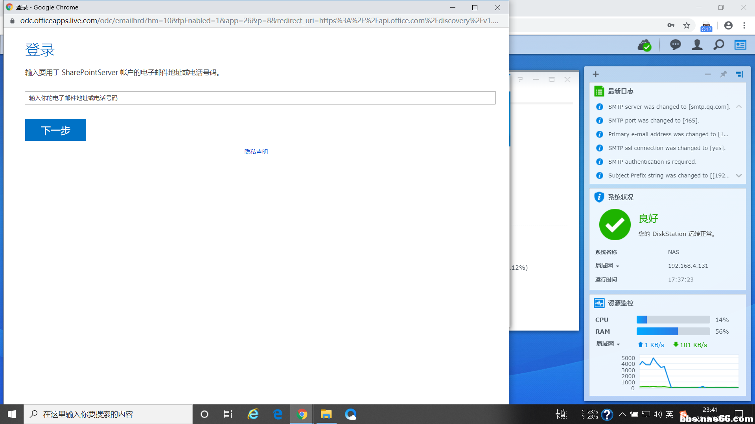The image size is (755, 424).
Task: Toggle the DSM widgets panel icon
Action: 740,45
